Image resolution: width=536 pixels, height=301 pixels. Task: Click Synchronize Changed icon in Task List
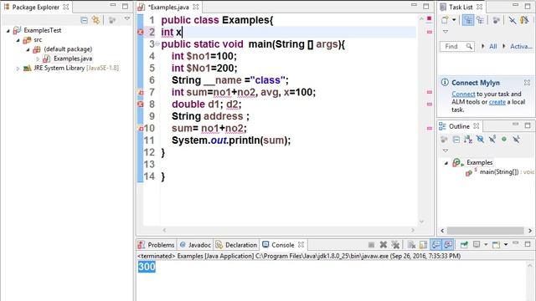click(x=524, y=20)
